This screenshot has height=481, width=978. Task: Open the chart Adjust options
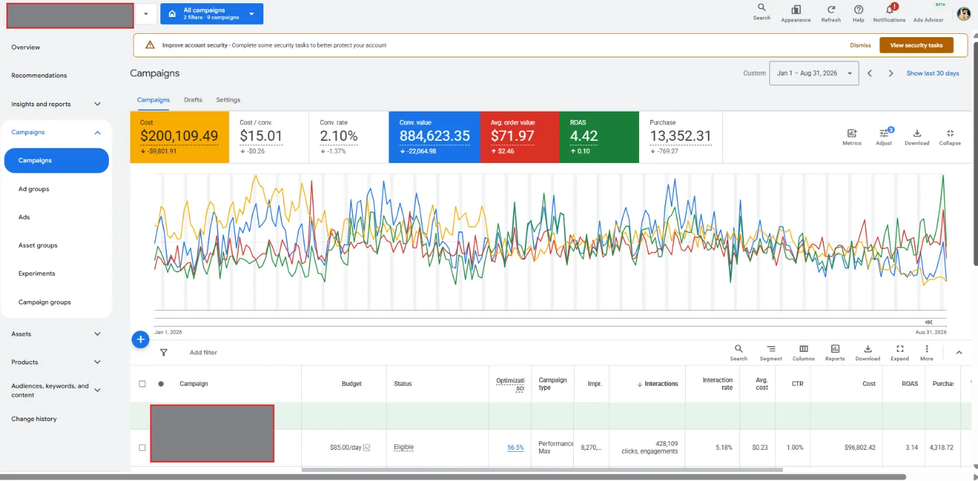click(x=884, y=137)
